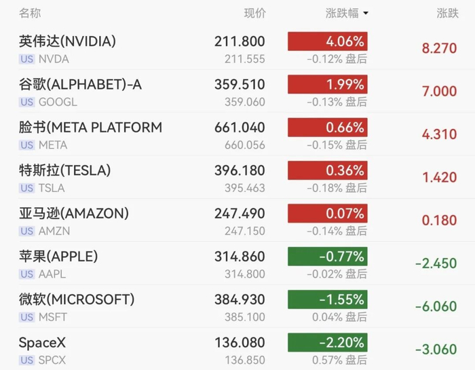Viewport: 475px width, 370px height.
Task: Select Amazon's 0.180 change value
Action: coord(439,221)
